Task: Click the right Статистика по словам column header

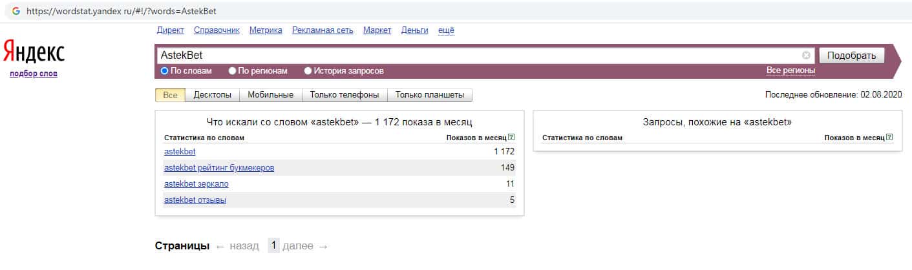Action: 582,138
